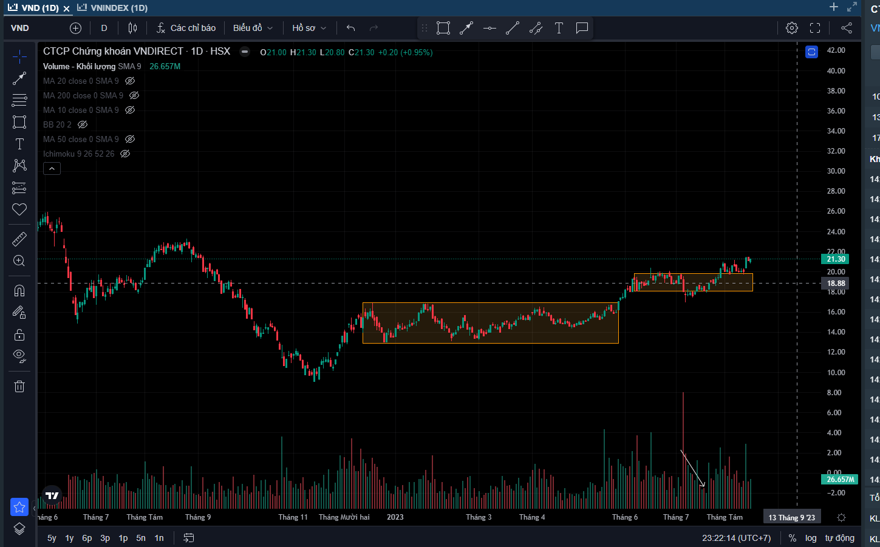Screen dimensions: 880x547
Task: Select the trend line drawing tool in left sidebar
Action: click(19, 78)
